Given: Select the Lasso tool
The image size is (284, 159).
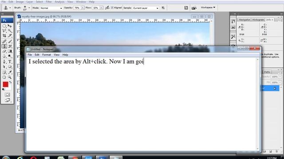Looking at the screenshot, I should (4, 31).
